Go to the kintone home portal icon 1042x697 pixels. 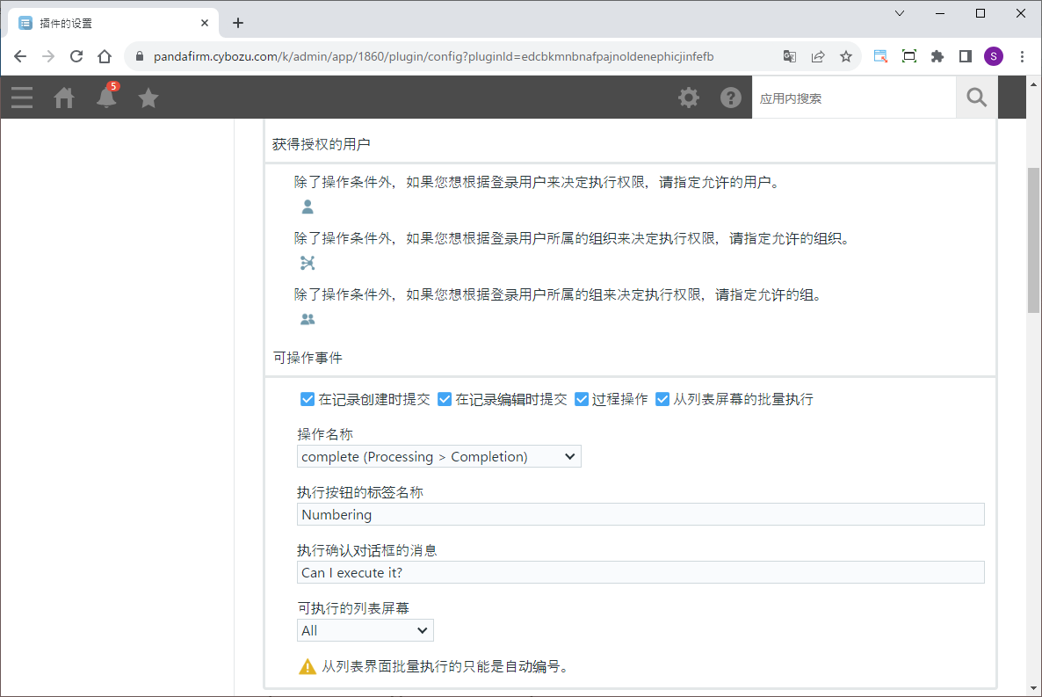(64, 98)
